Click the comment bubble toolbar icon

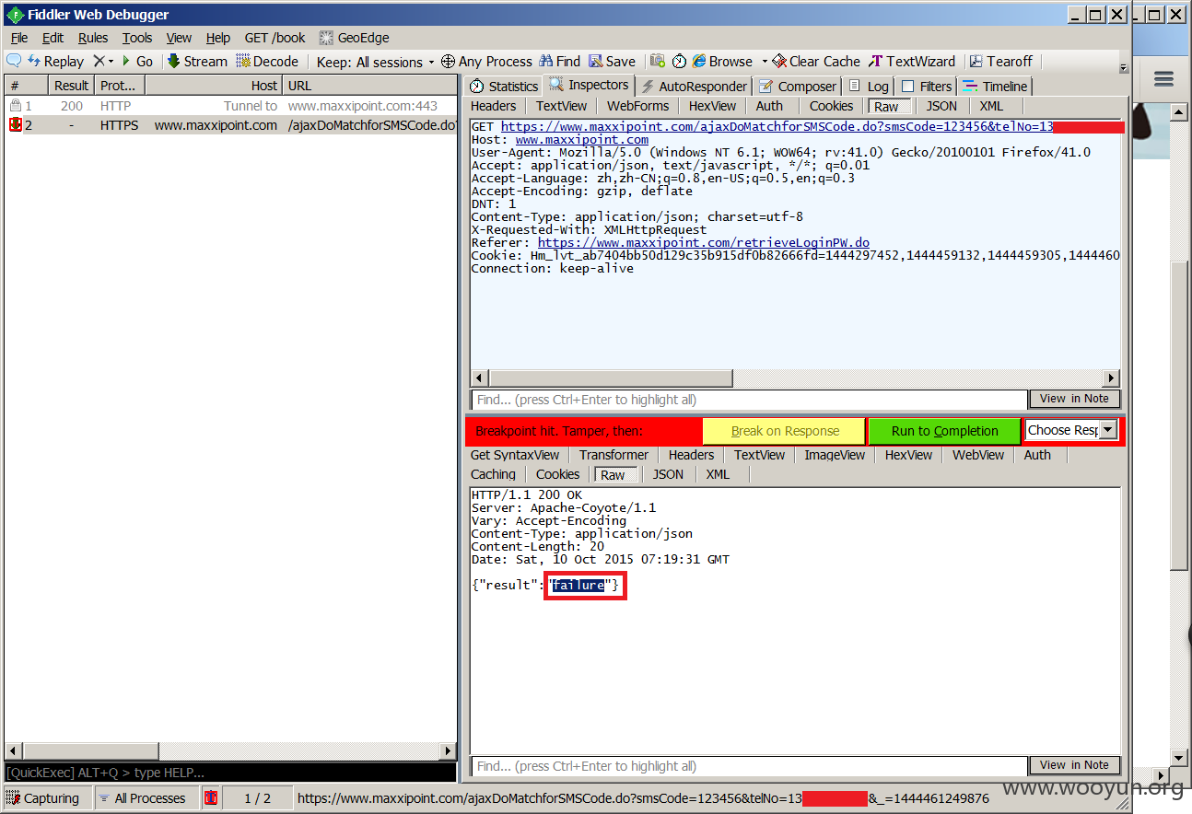[x=14, y=61]
